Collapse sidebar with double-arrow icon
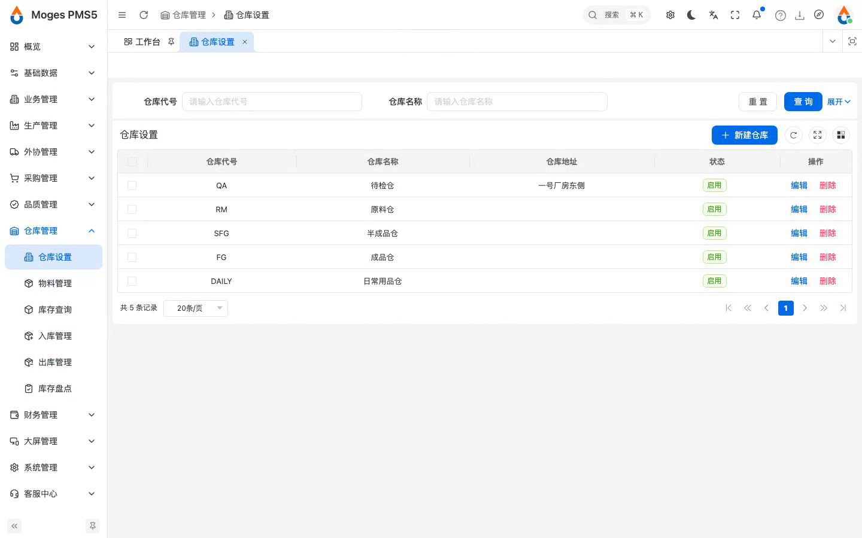862x538 pixels. point(14,526)
